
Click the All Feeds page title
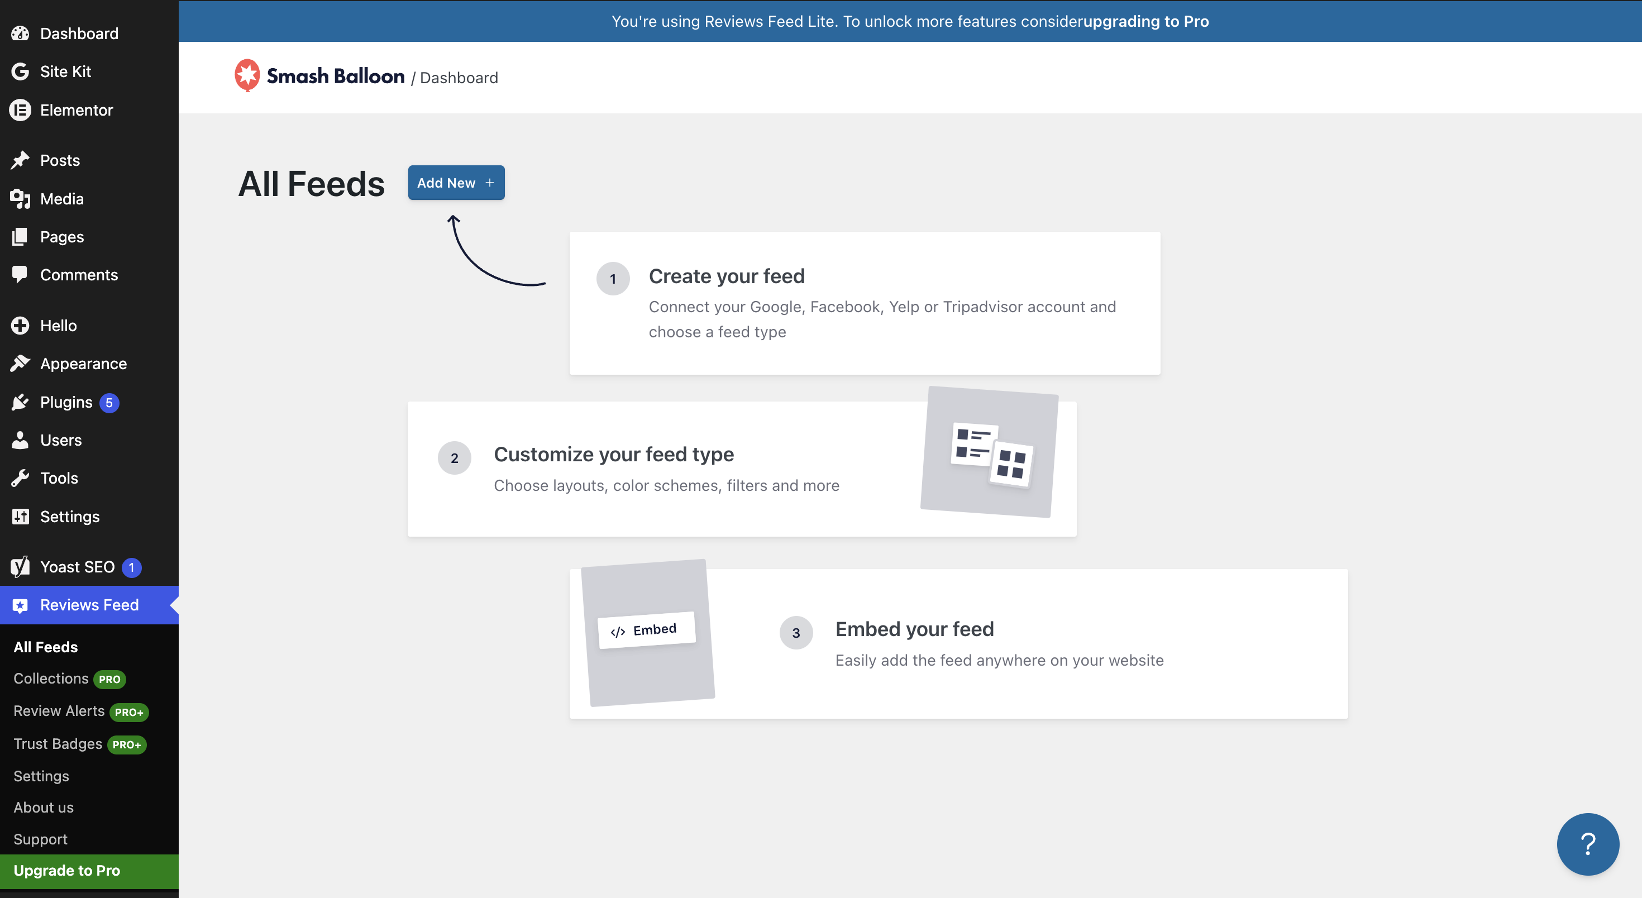312,184
